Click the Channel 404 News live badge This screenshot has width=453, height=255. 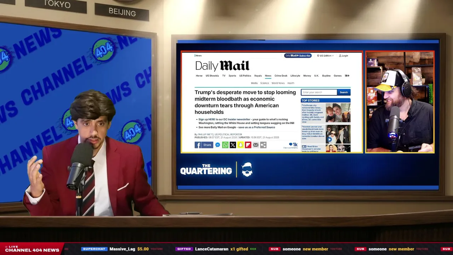tap(32, 249)
